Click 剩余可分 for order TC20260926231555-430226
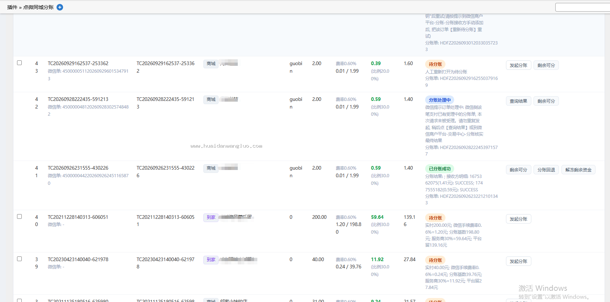 click(x=519, y=170)
